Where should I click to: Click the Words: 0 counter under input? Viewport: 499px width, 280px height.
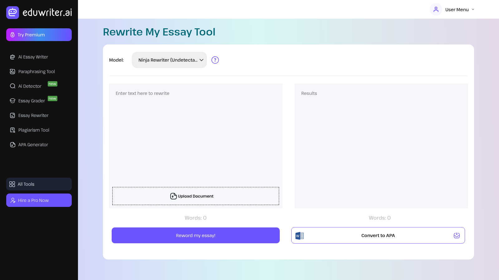(196, 218)
